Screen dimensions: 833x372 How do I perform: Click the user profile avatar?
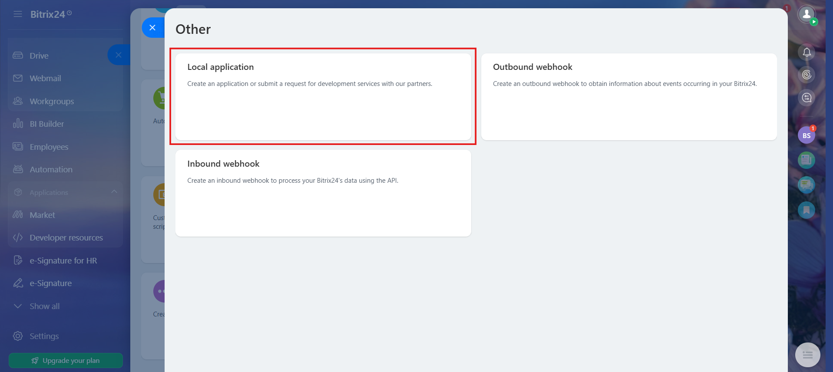pyautogui.click(x=807, y=14)
